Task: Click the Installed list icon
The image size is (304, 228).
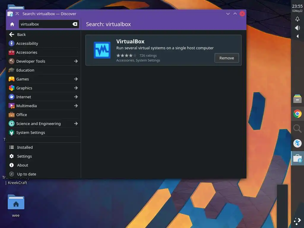Action: [x=12, y=147]
